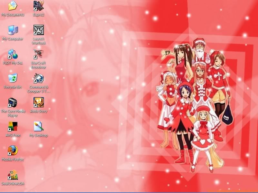The width and height of the screenshot is (258, 193).
Task: Click the Asda Story game icon
Action: [38, 103]
